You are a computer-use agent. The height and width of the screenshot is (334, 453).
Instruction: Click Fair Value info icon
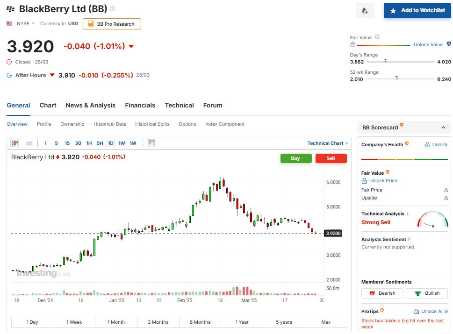pos(377,37)
